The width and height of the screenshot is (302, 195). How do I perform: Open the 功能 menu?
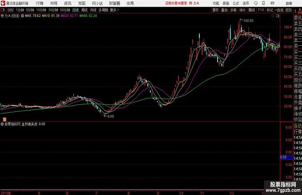tap(216, 3)
